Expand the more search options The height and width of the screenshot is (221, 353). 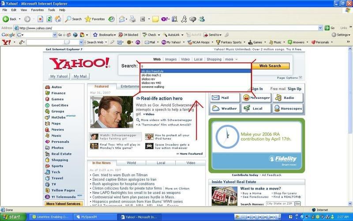pyautogui.click(x=231, y=59)
